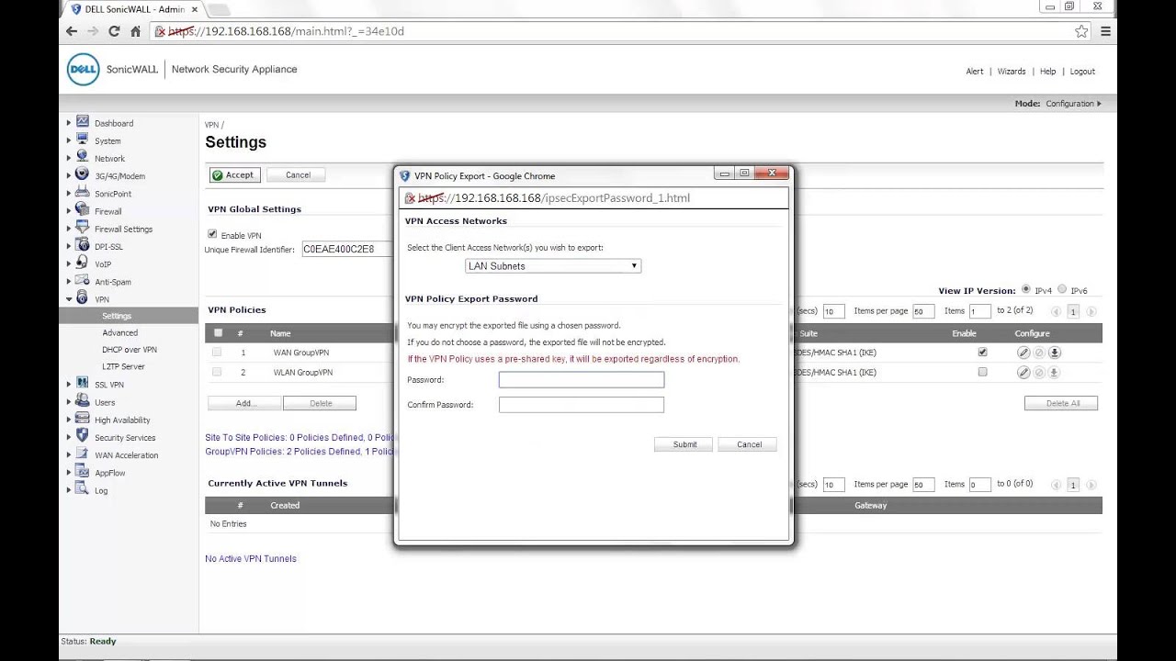Collapse the VPN tree arrow
This screenshot has width=1176, height=661.
pyautogui.click(x=68, y=299)
